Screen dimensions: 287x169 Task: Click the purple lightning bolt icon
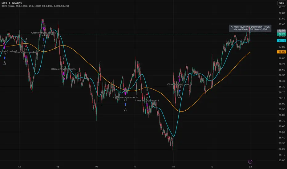[250, 162]
